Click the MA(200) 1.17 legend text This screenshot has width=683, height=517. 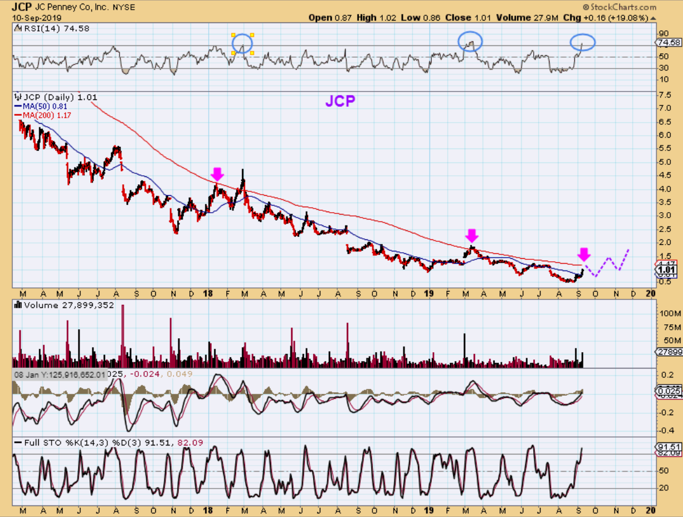[47, 115]
